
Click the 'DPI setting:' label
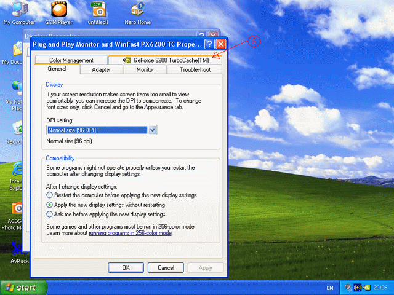click(x=60, y=120)
